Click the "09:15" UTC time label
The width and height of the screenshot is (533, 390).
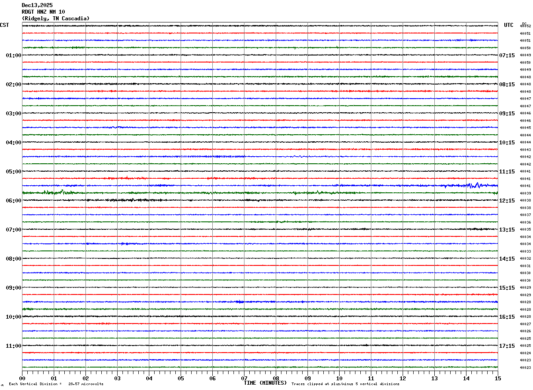(507, 114)
